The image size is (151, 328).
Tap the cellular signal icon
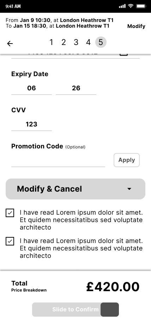122,6
